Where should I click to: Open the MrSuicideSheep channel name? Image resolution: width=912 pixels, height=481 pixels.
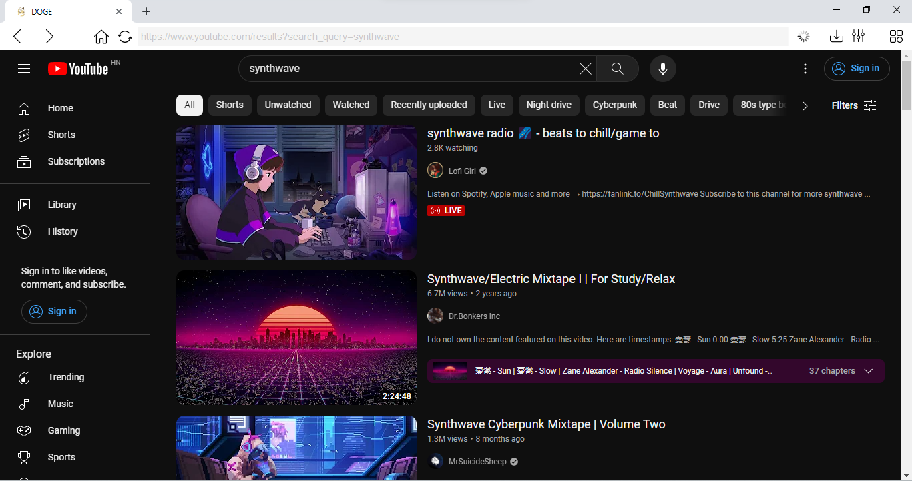[x=477, y=462]
